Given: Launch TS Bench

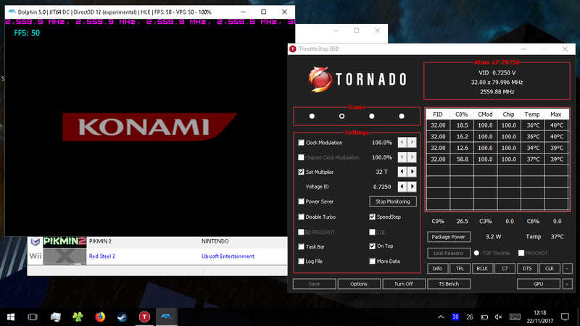Looking at the screenshot, I should click(x=449, y=284).
